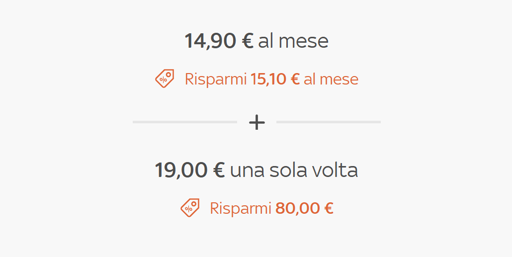Image resolution: width=512 pixels, height=257 pixels.
Task: Click the percent symbol inside the upper tag icon
Action: [163, 81]
